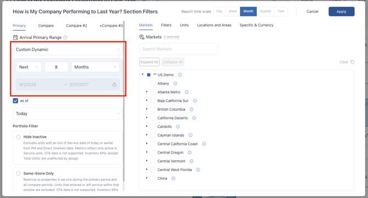This screenshot has width=368, height=198.
Task: Check the China market checkbox
Action: coord(153,179)
